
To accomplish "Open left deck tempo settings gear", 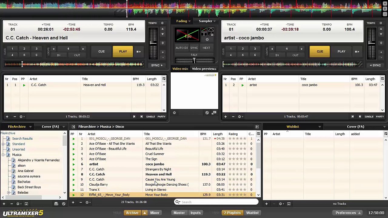I will pos(162,23).
